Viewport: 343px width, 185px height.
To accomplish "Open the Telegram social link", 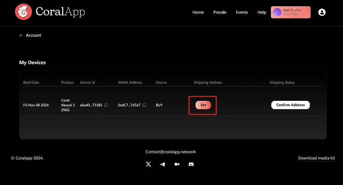I will pos(162,164).
